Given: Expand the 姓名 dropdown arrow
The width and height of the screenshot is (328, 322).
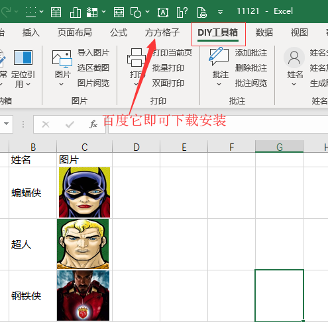Looking at the screenshot, I should point(294,84).
